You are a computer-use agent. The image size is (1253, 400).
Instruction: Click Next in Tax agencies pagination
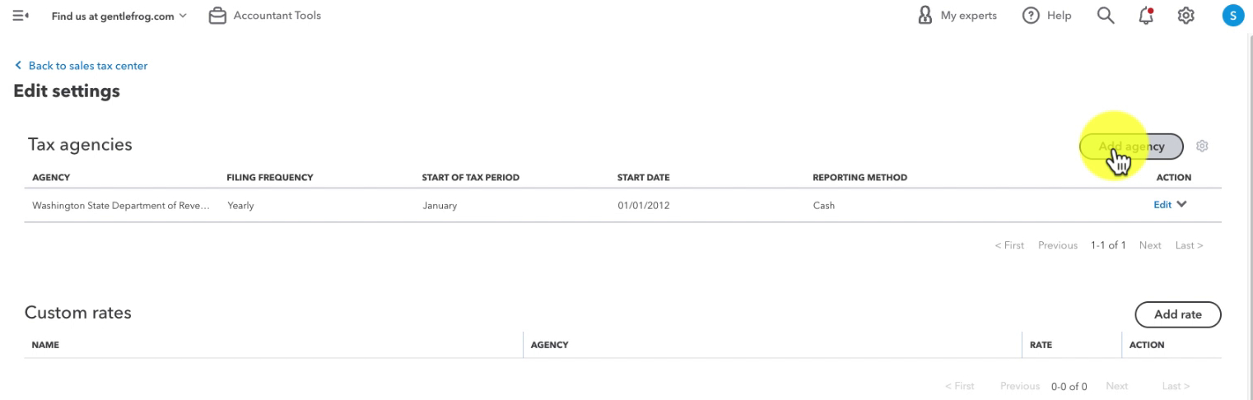1150,245
